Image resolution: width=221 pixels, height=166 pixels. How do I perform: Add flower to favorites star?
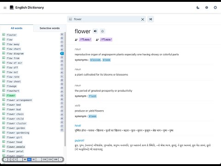pyautogui.click(x=103, y=31)
